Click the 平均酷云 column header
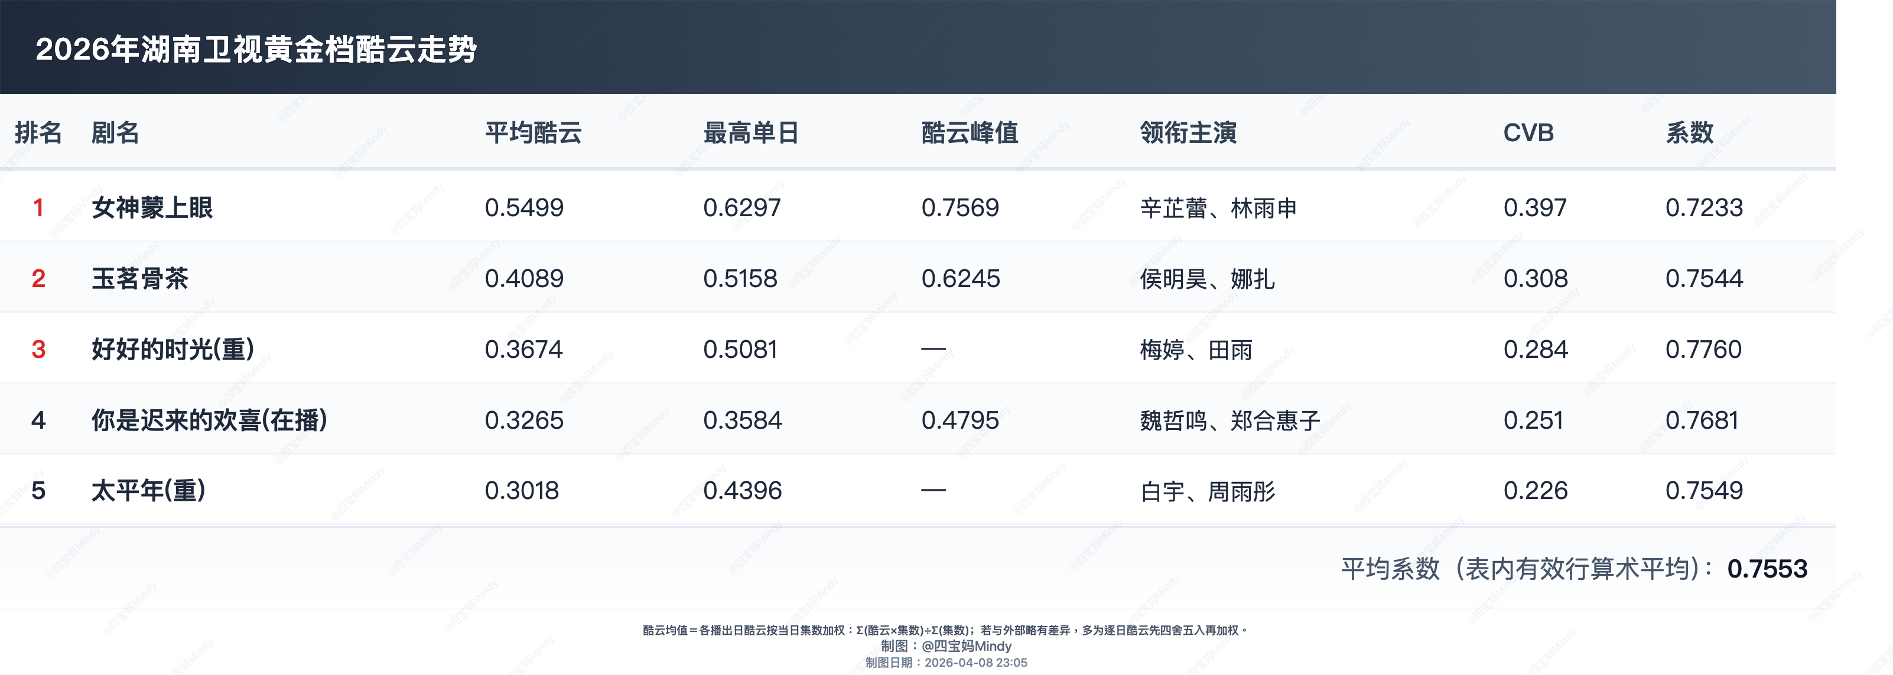This screenshot has width=1893, height=675. point(533,133)
